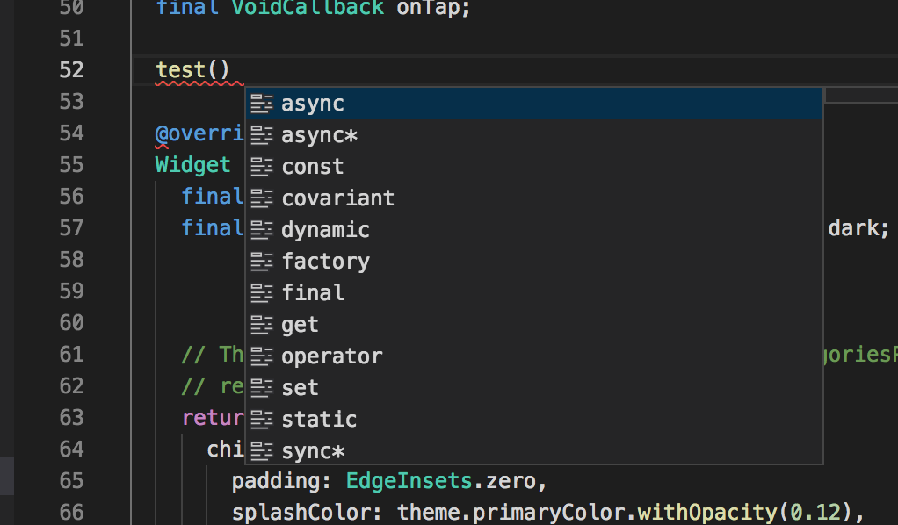
Task: Pick the final keyword suggestion
Action: [534, 293]
